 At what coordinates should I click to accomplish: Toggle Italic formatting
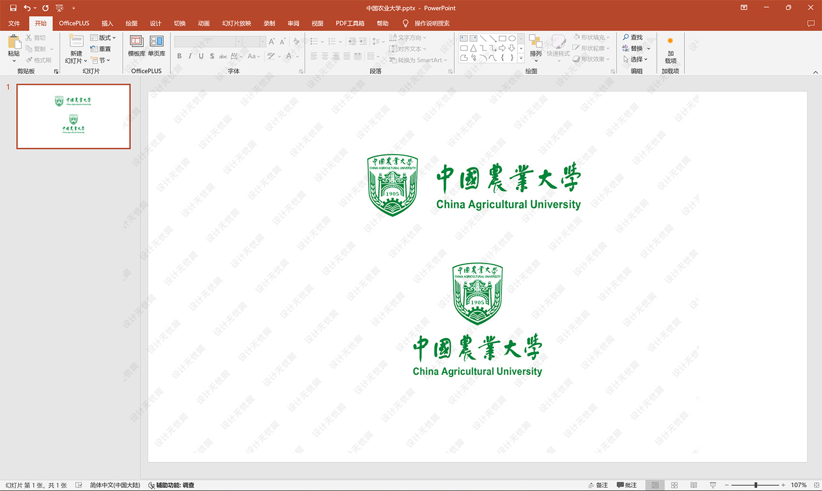190,56
